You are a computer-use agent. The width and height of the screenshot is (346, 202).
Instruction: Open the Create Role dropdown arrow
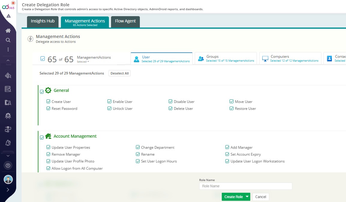(x=247, y=197)
